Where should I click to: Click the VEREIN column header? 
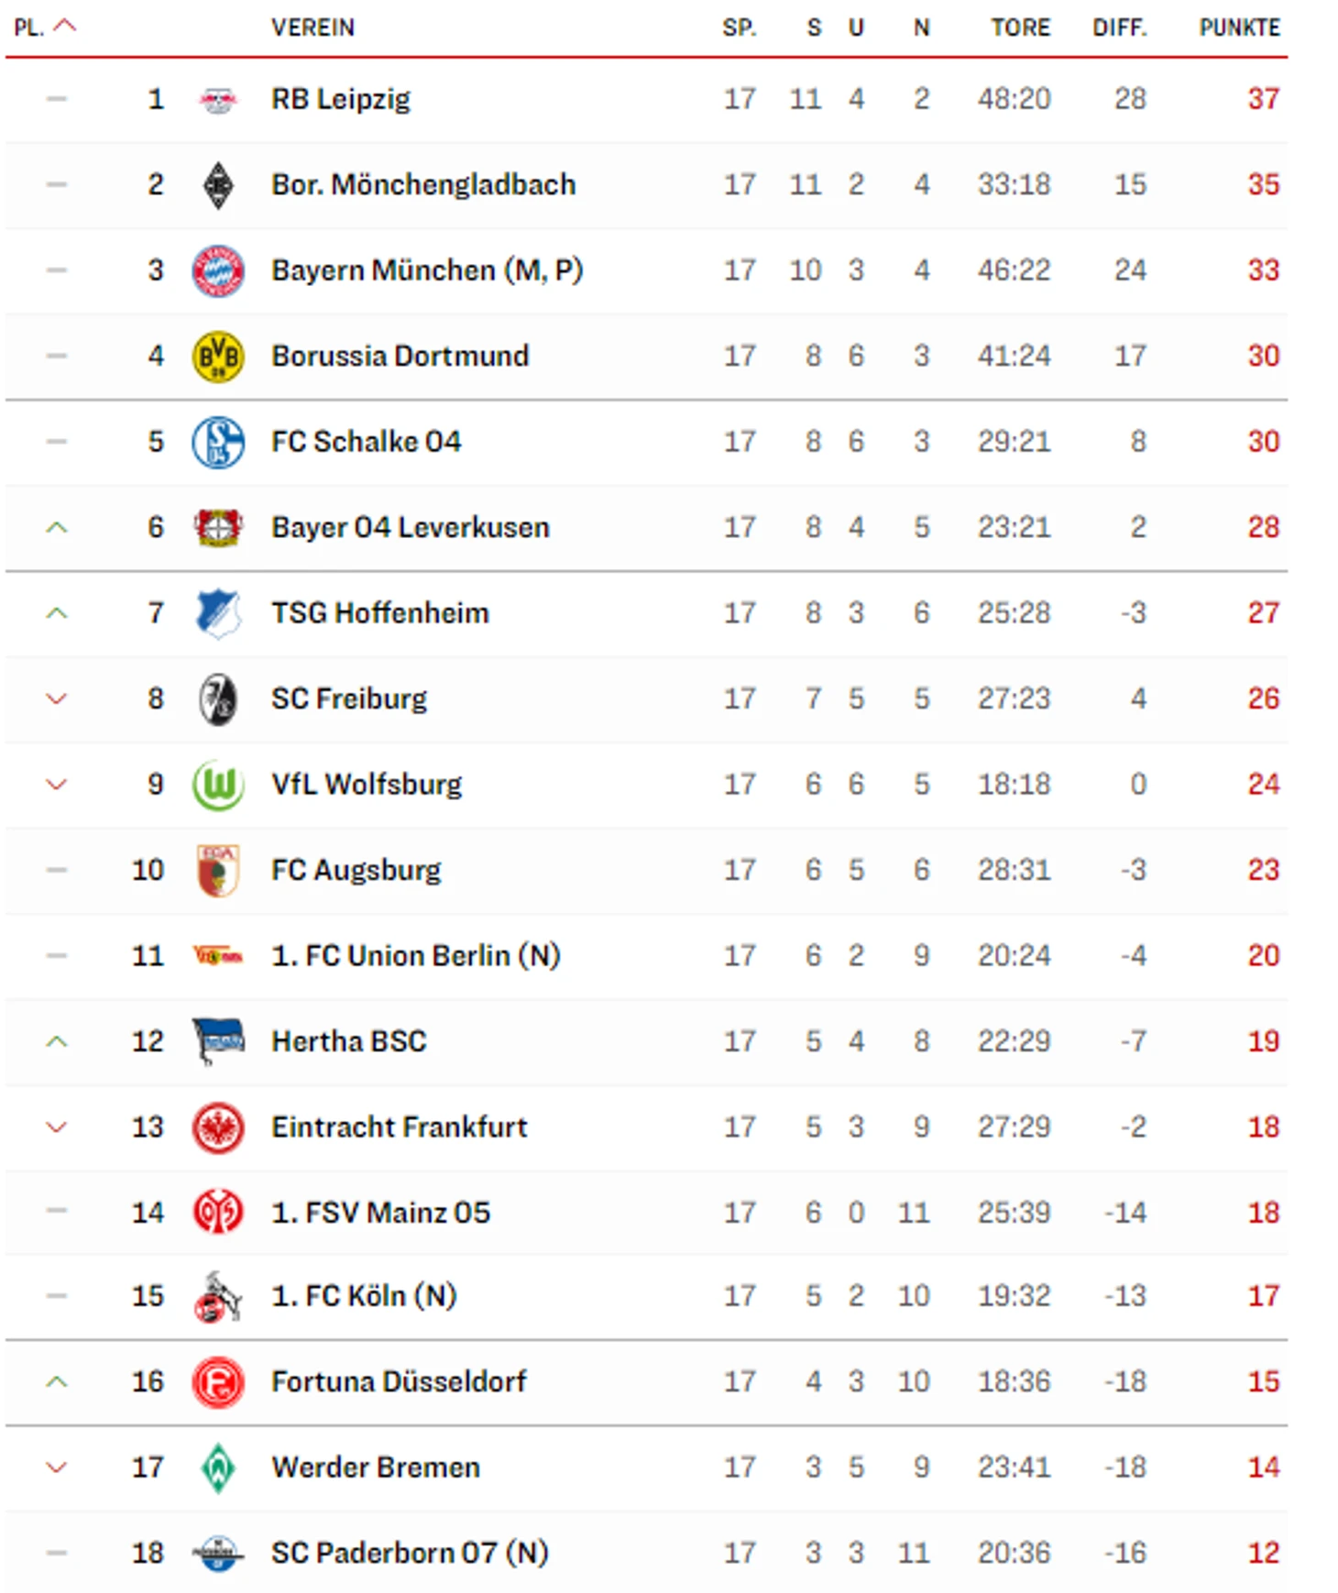pos(313,27)
